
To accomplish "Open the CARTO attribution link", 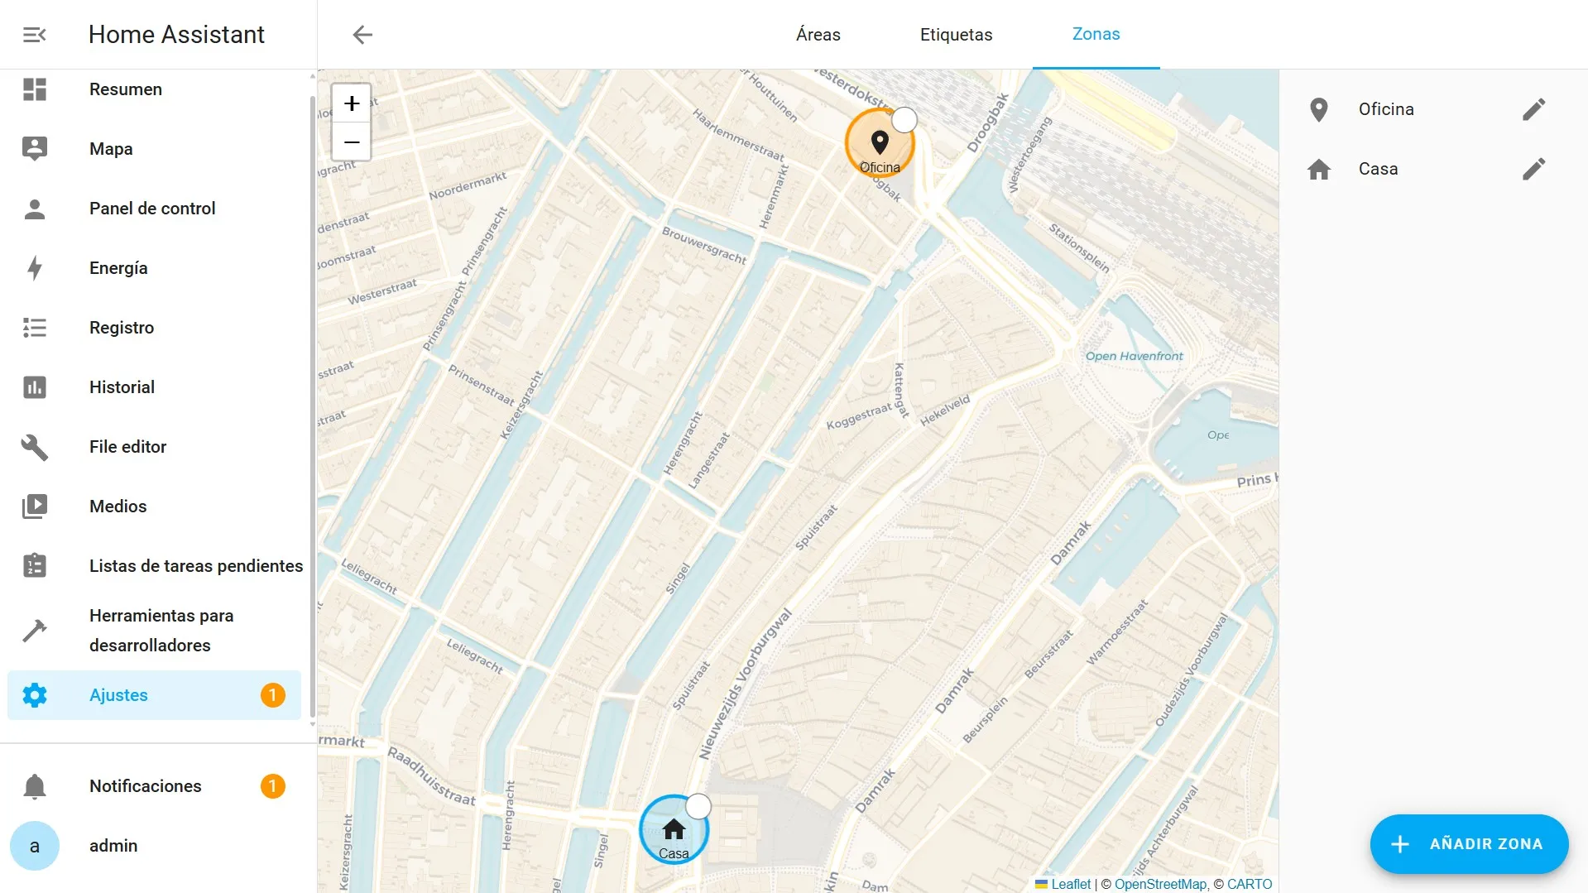I will 1250,884.
